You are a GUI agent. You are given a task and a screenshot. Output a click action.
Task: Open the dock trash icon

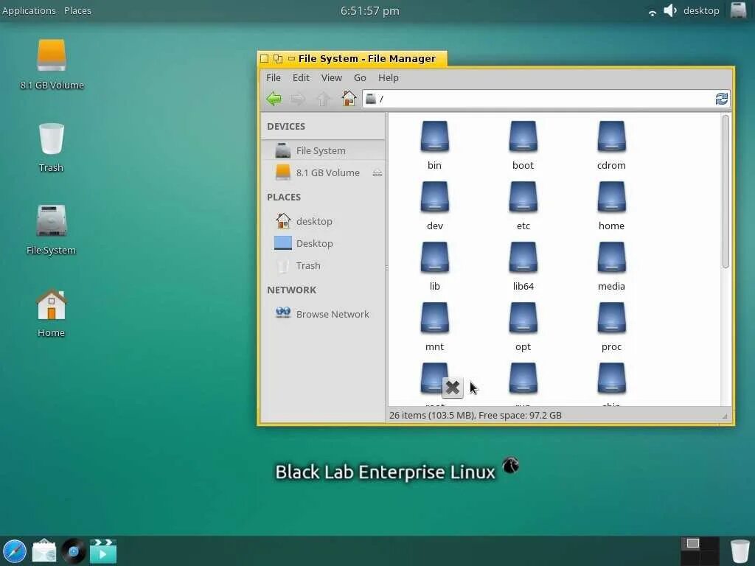pos(740,551)
